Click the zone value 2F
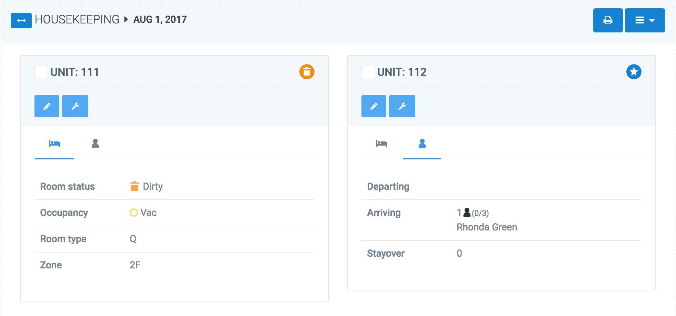The height and width of the screenshot is (316, 676). (135, 265)
